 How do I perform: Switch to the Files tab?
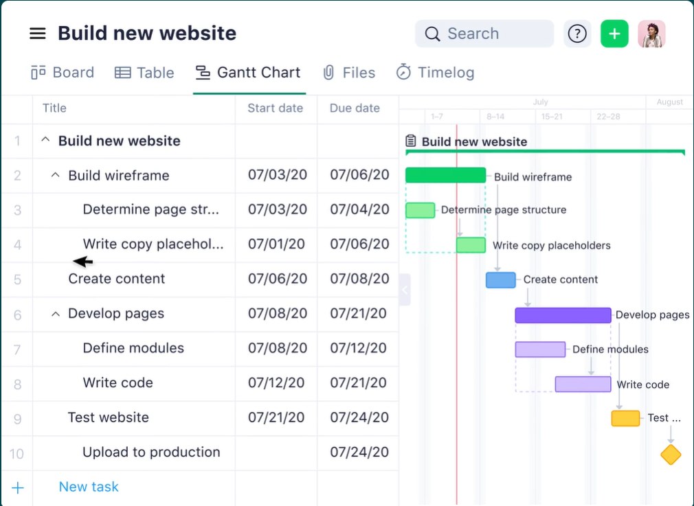349,73
